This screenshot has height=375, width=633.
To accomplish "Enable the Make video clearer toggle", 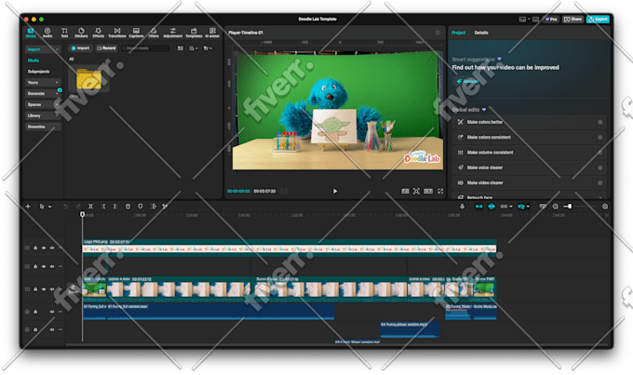I will [x=600, y=183].
